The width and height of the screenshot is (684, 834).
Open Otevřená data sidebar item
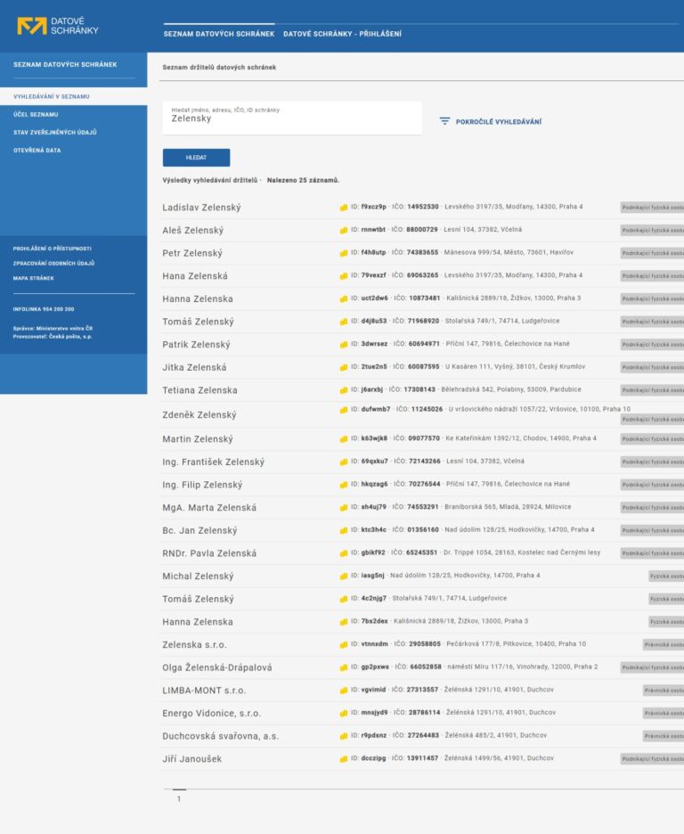pos(37,151)
